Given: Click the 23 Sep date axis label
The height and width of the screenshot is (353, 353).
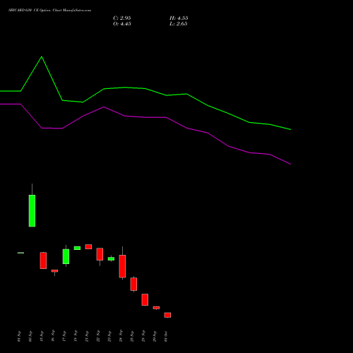Looking at the screenshot, I should coord(109,336).
